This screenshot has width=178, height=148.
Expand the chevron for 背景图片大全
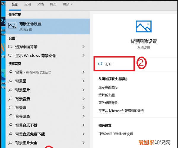[x=84, y=143]
